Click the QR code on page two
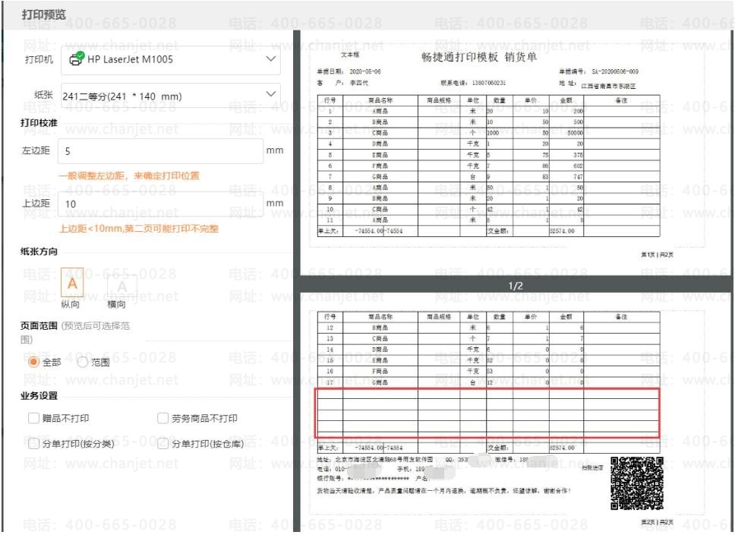This screenshot has width=735, height=535. tap(636, 483)
